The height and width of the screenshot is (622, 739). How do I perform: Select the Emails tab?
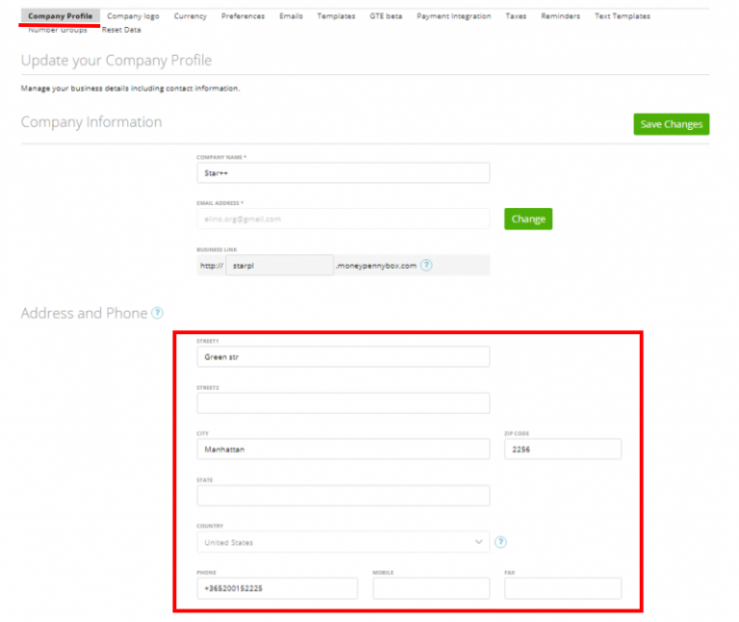pos(291,15)
